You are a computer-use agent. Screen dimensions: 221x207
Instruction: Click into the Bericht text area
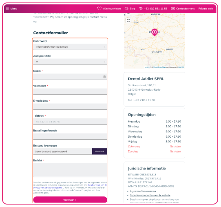click(x=70, y=170)
